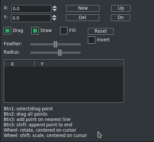This screenshot has height=142, width=154.
Task: Click the New point button
Action: tap(83, 8)
